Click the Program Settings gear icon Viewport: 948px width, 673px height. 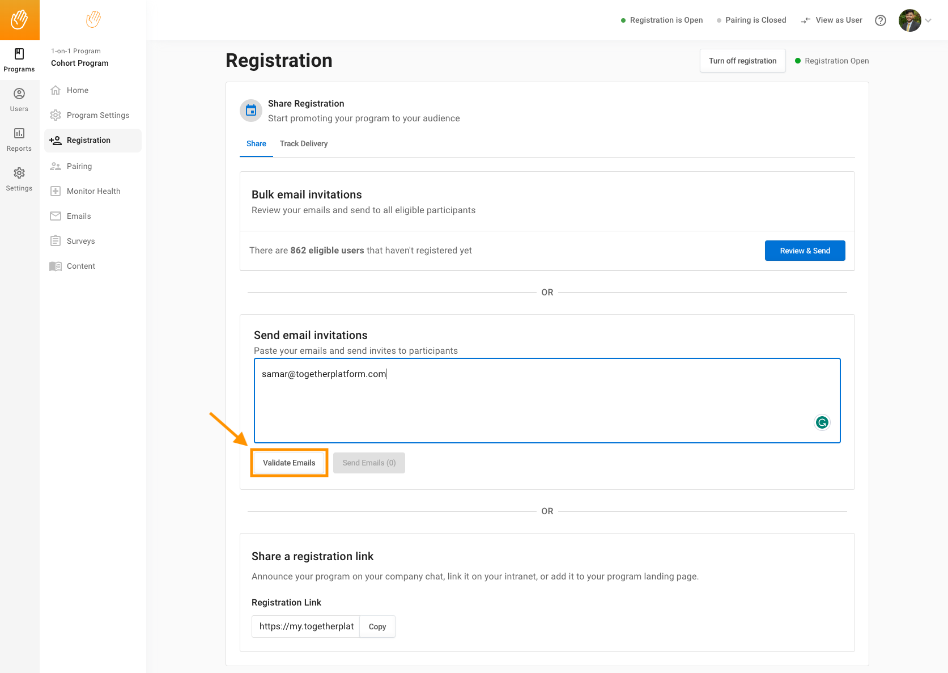(56, 115)
